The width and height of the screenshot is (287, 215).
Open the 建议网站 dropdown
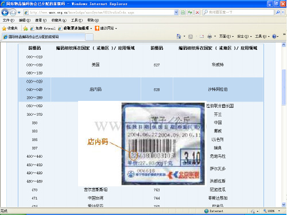coord(106,29)
